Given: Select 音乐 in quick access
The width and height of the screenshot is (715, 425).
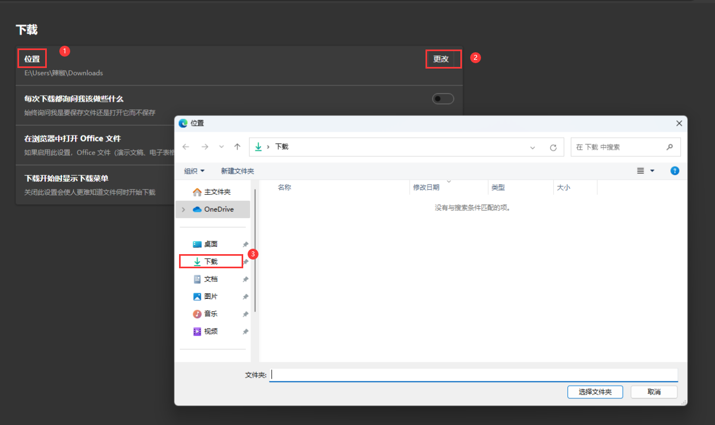Looking at the screenshot, I should (x=211, y=314).
